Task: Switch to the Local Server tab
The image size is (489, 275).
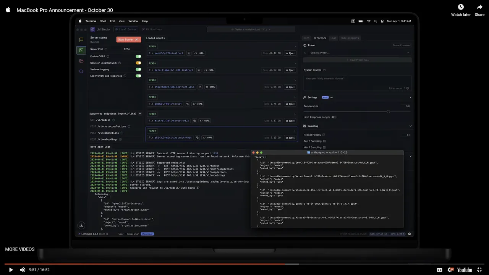Action: pos(126,29)
